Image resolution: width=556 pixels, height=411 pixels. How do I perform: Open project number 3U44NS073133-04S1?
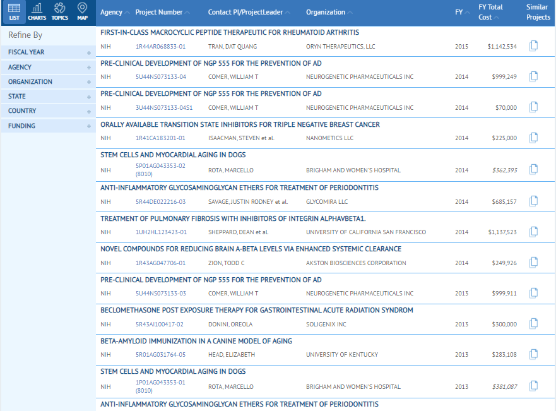pos(164,107)
